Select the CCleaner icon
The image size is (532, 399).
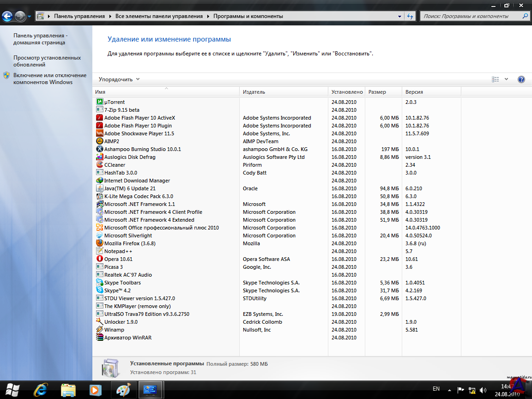tap(99, 164)
